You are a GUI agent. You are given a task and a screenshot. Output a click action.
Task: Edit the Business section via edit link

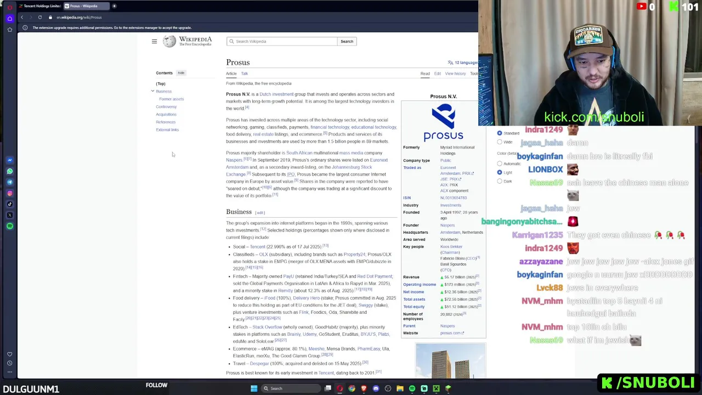[x=260, y=213]
